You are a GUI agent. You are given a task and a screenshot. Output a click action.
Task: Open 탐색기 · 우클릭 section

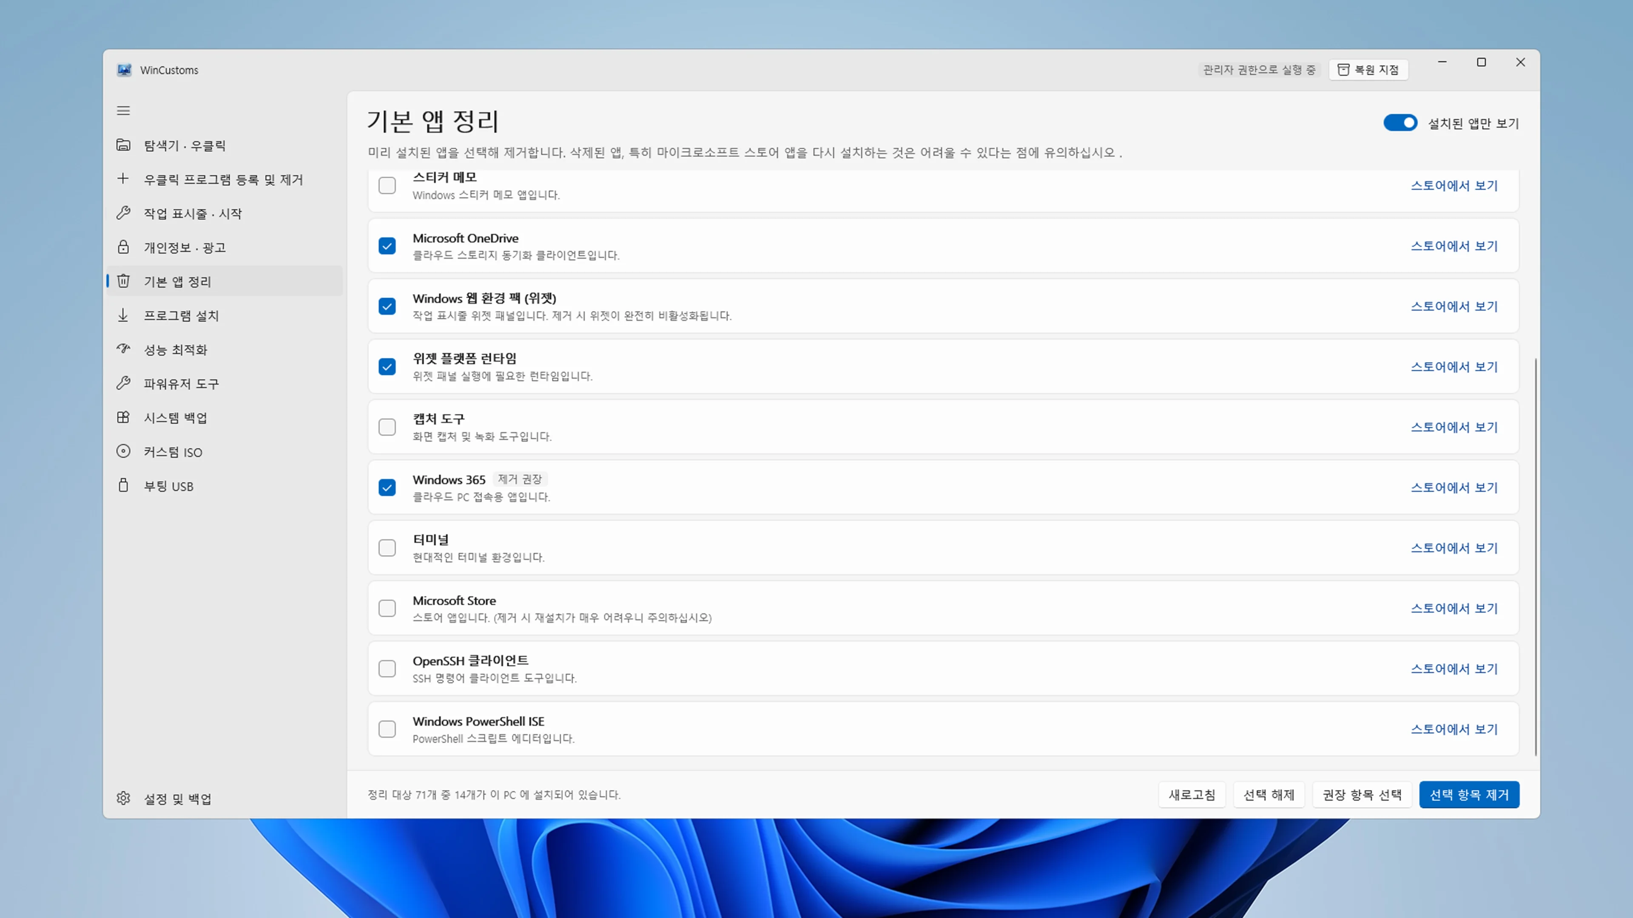click(225, 145)
